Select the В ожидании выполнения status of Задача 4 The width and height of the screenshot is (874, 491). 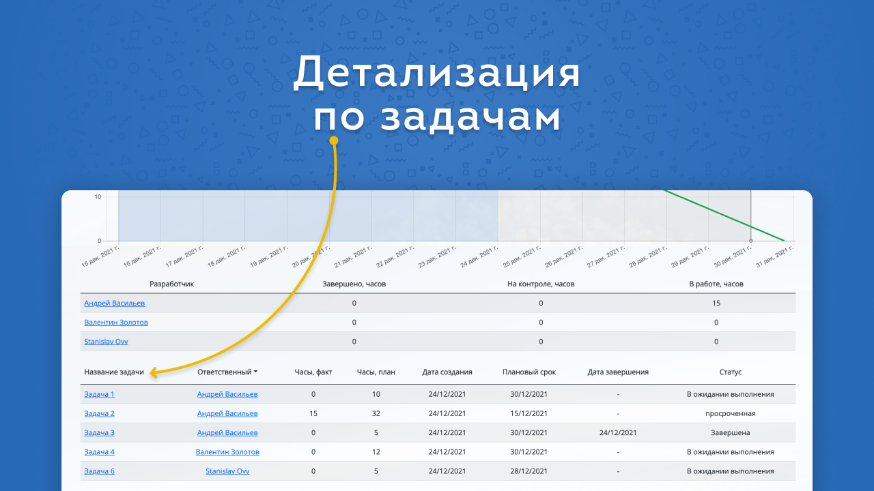tap(730, 451)
